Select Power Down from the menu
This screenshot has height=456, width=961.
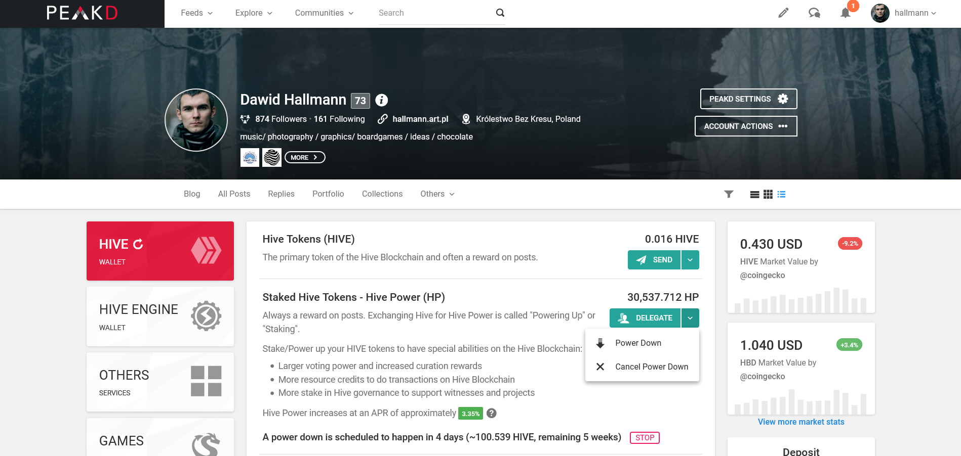tap(642, 343)
